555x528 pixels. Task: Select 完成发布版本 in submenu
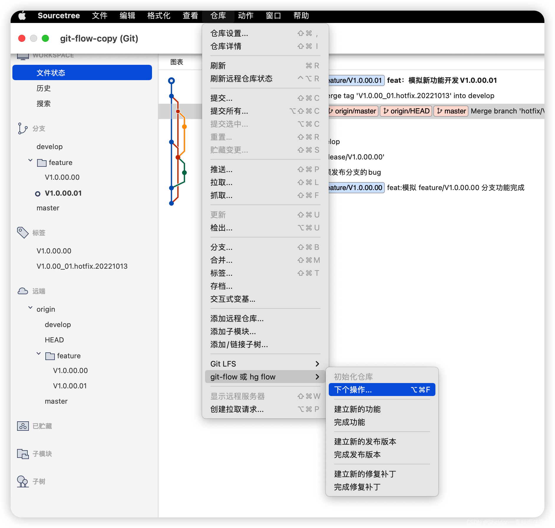(x=382, y=455)
